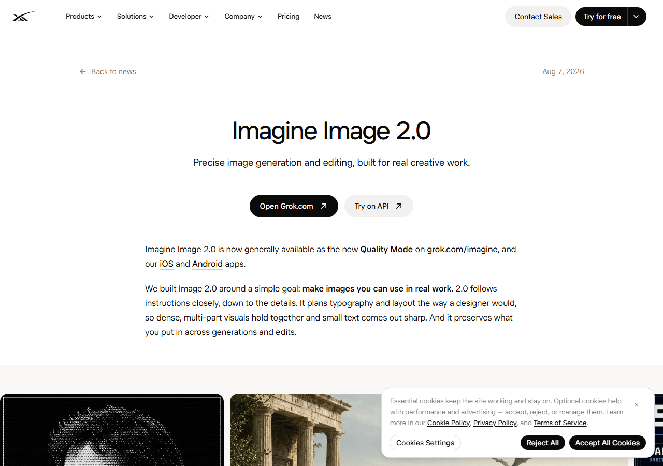This screenshot has height=466, width=663.
Task: Expand the Solutions dropdown
Action: (135, 17)
